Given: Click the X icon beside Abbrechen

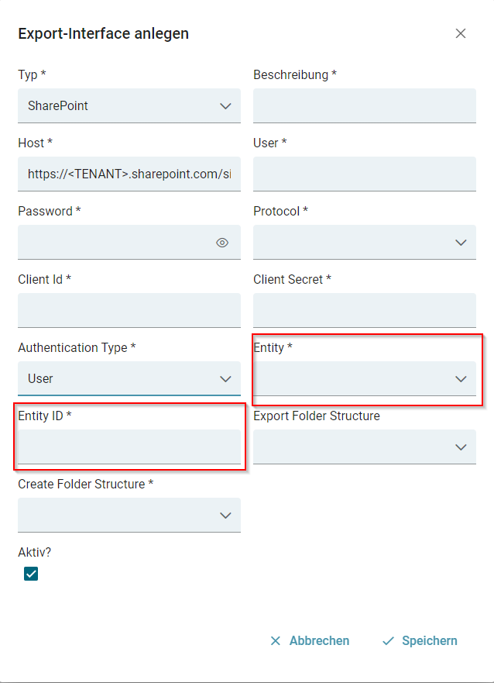Looking at the screenshot, I should click(x=275, y=641).
